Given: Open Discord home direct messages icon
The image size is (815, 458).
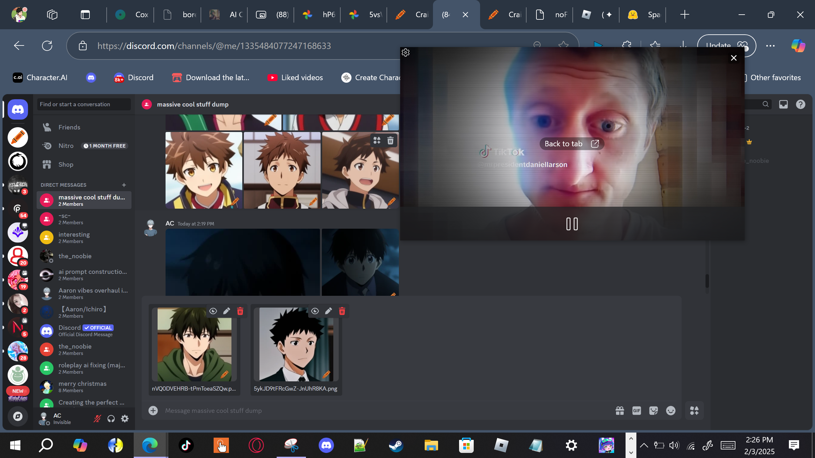Looking at the screenshot, I should pos(18,109).
